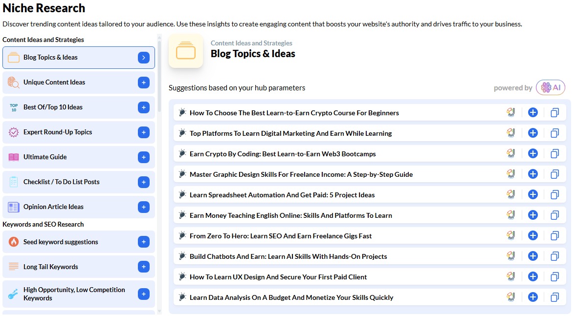The width and height of the screenshot is (577, 316).
Task: Open the Best Of/Top 10 Ideas item
Action: pos(53,107)
